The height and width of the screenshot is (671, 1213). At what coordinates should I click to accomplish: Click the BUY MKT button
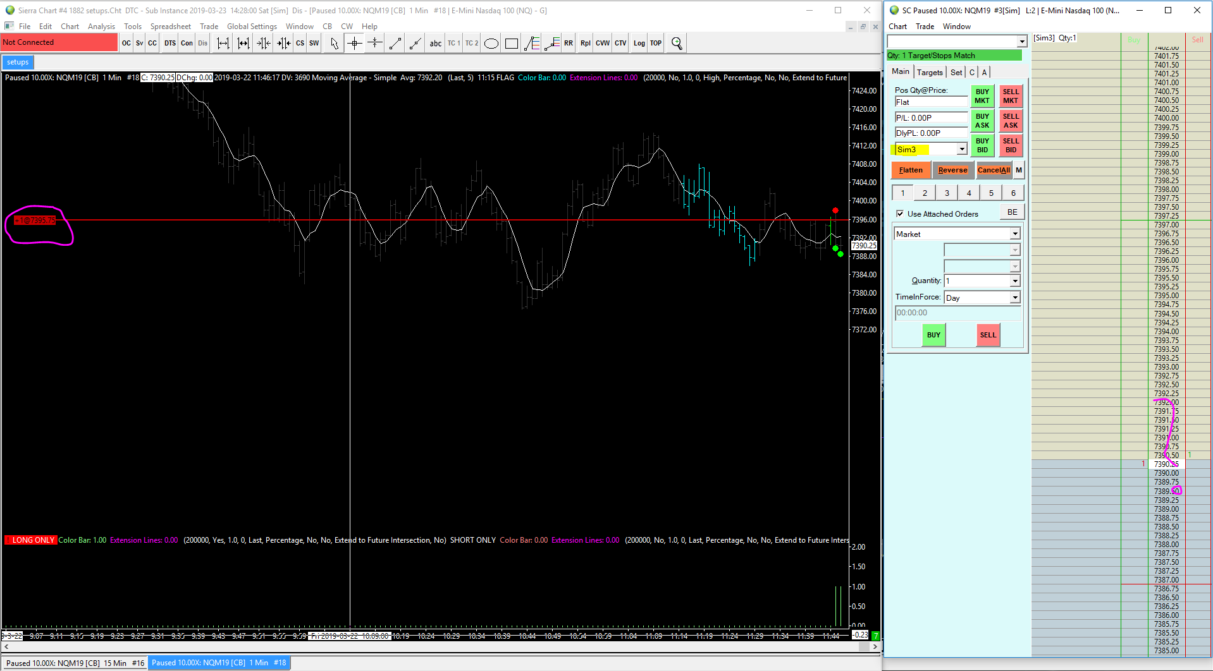click(x=982, y=96)
